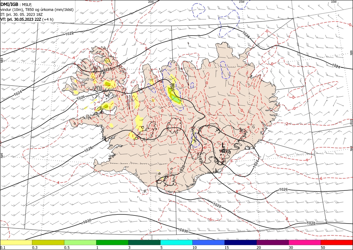This screenshot has width=353, height=250.
Task: Click the DMI/IGB title text
Action: pyautogui.click(x=9, y=5)
